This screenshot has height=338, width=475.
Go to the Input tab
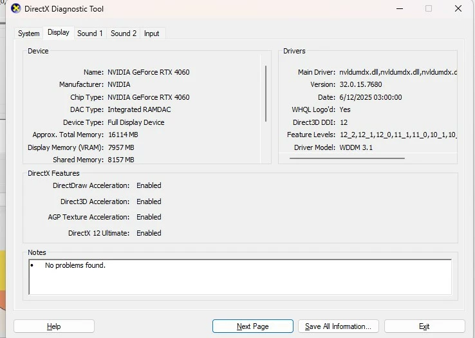pos(151,33)
